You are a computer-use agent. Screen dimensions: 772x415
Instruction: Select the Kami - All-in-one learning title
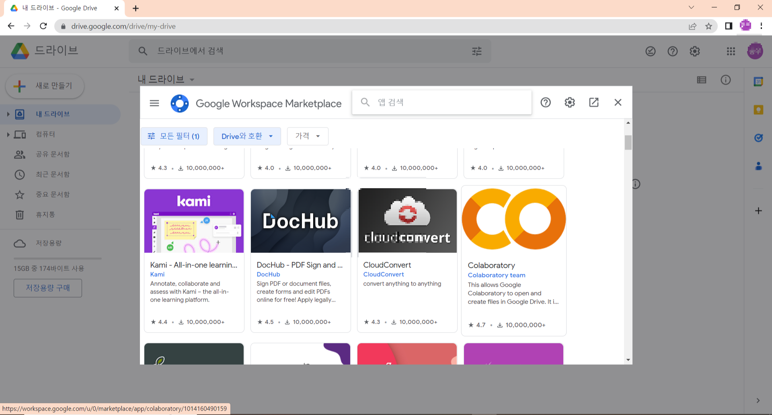point(194,265)
